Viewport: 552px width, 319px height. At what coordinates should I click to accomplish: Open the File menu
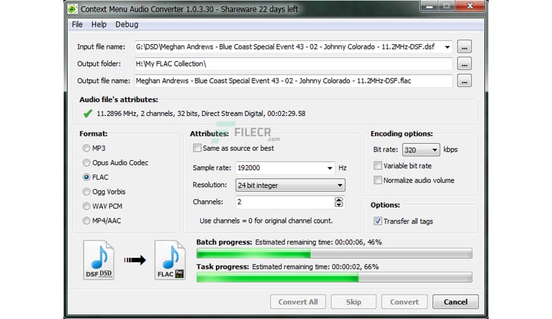point(77,24)
